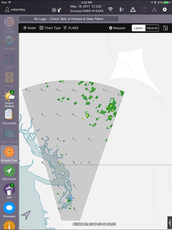Image resolution: width=172 pixels, height=230 pixels.
Task: Open the Chart Type selector
Action: tap(50, 28)
